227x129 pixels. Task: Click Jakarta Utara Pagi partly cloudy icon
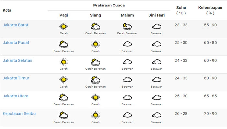(x=64, y=98)
